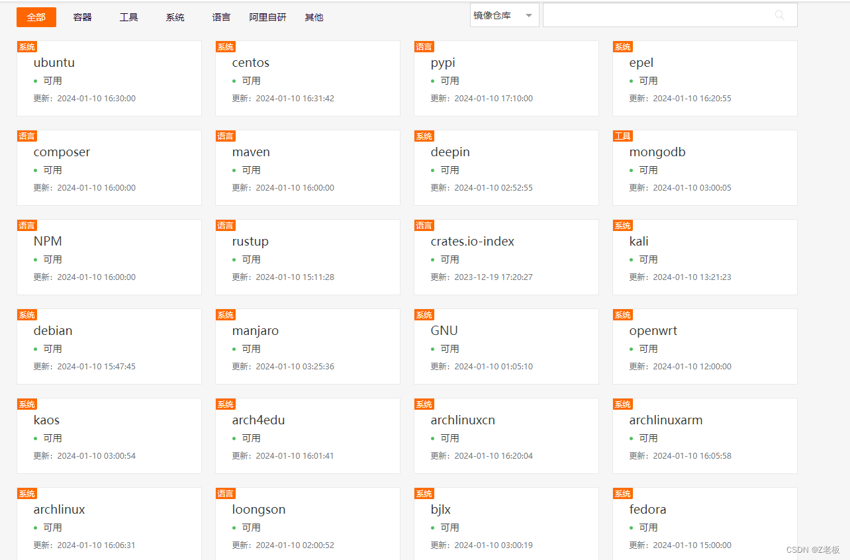Switch to the 其他 tab
This screenshot has width=850, height=560.
pos(314,17)
